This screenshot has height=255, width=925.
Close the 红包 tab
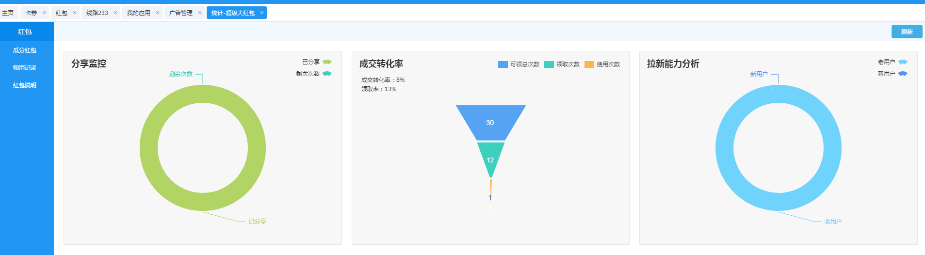(x=75, y=13)
